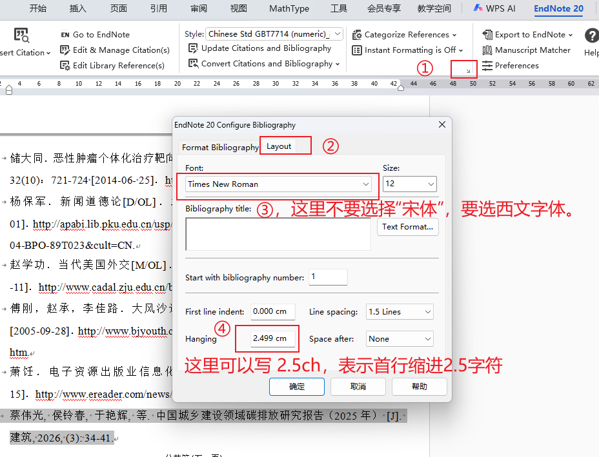The height and width of the screenshot is (457, 599).
Task: Click the Instant Formatting icon
Action: point(357,50)
